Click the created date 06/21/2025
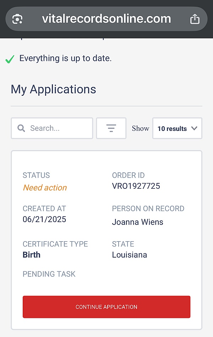The width and height of the screenshot is (213, 337). pyautogui.click(x=44, y=219)
